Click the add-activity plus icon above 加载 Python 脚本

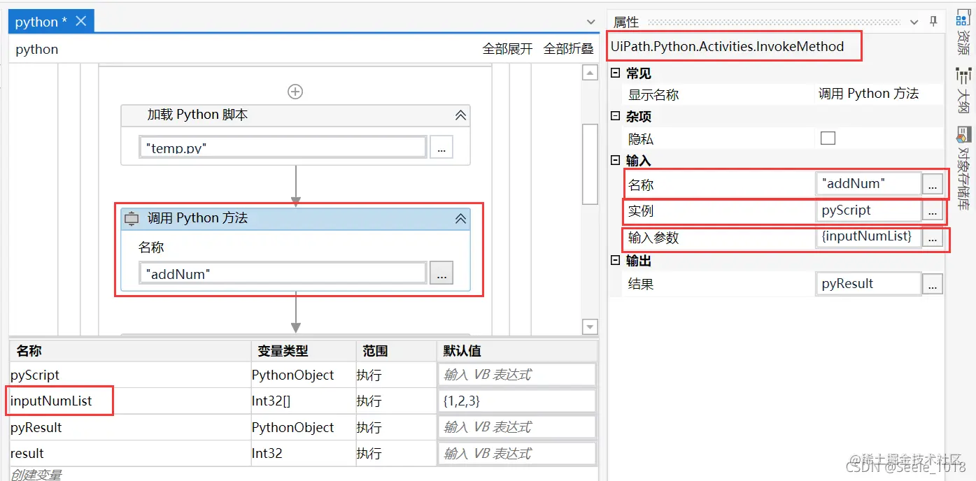click(x=295, y=91)
